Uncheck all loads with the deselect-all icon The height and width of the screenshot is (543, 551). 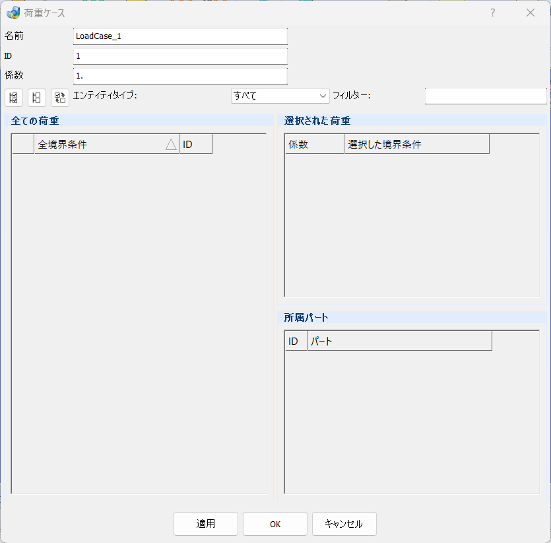(x=37, y=97)
